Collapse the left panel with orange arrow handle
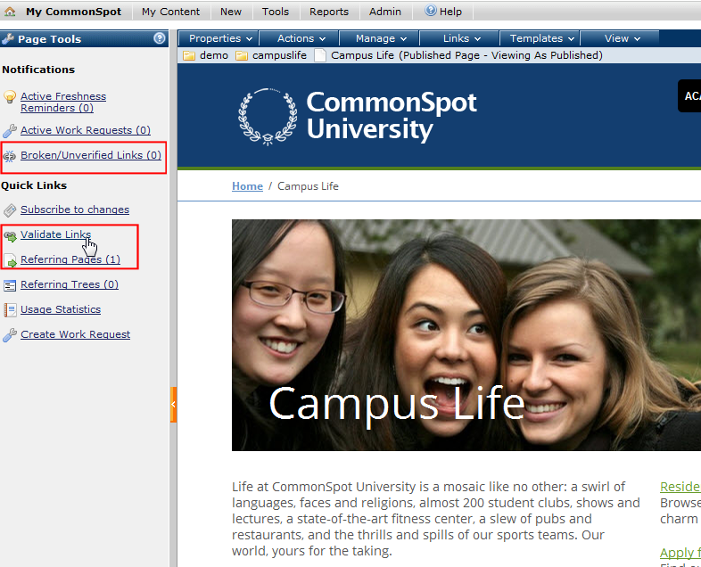 (x=173, y=405)
